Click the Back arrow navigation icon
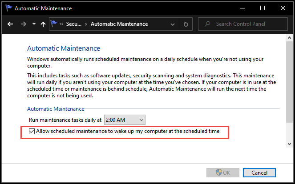 pos(10,24)
